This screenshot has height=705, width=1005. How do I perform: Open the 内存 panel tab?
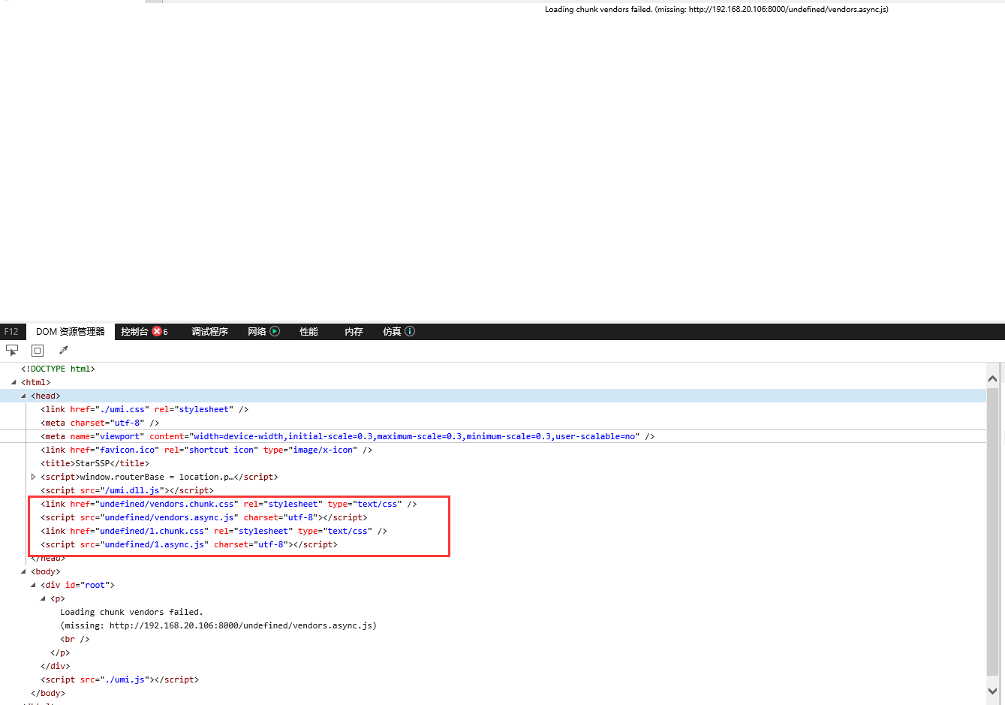353,331
